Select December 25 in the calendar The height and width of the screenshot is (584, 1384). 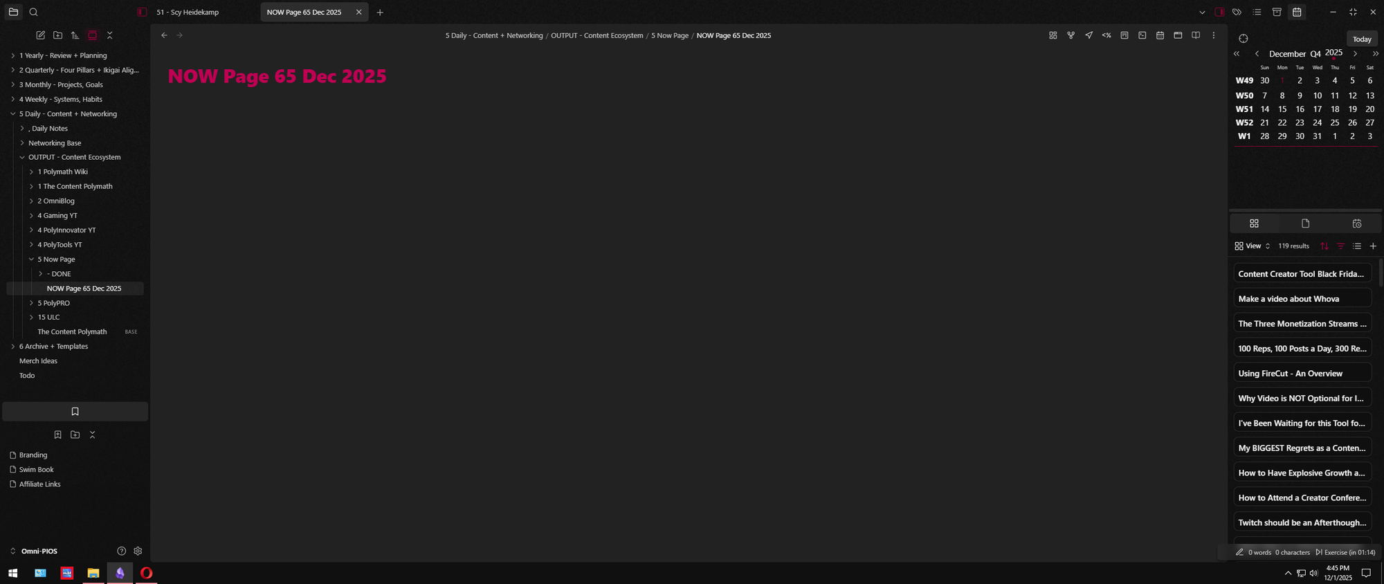coord(1334,122)
